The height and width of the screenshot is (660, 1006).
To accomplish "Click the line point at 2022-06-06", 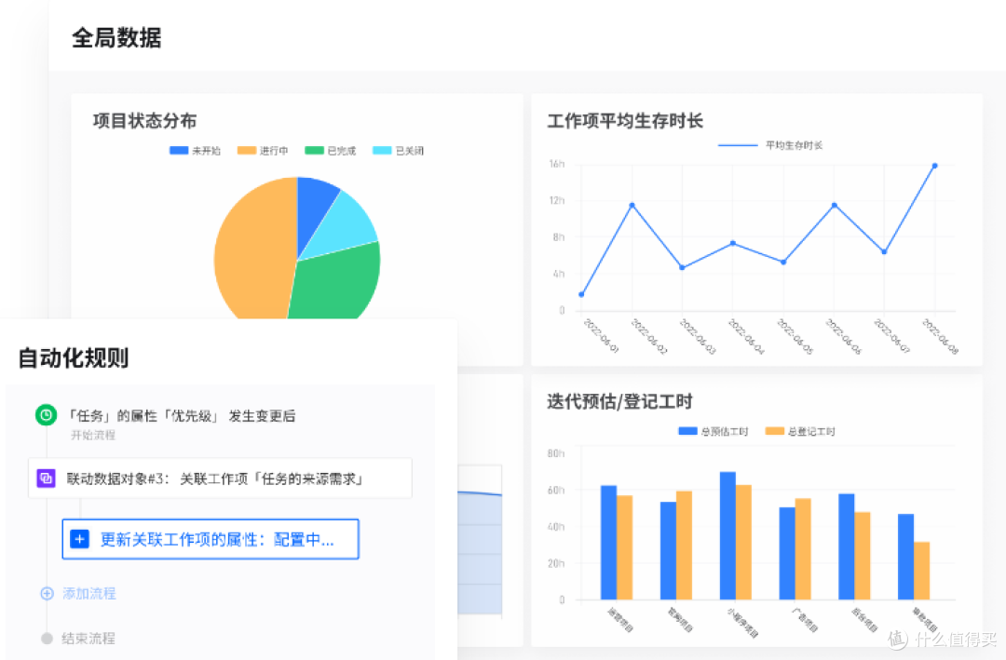I will point(834,205).
